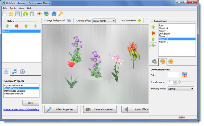Viewport: 204px width, 126px height.
Task: Click the Open example button
Action: pyautogui.click(x=31, y=103)
